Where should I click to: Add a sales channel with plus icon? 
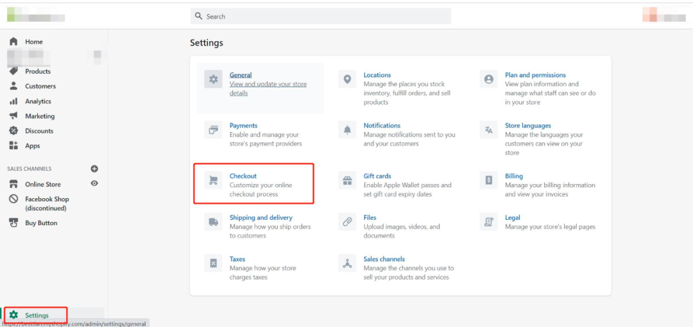tap(94, 169)
